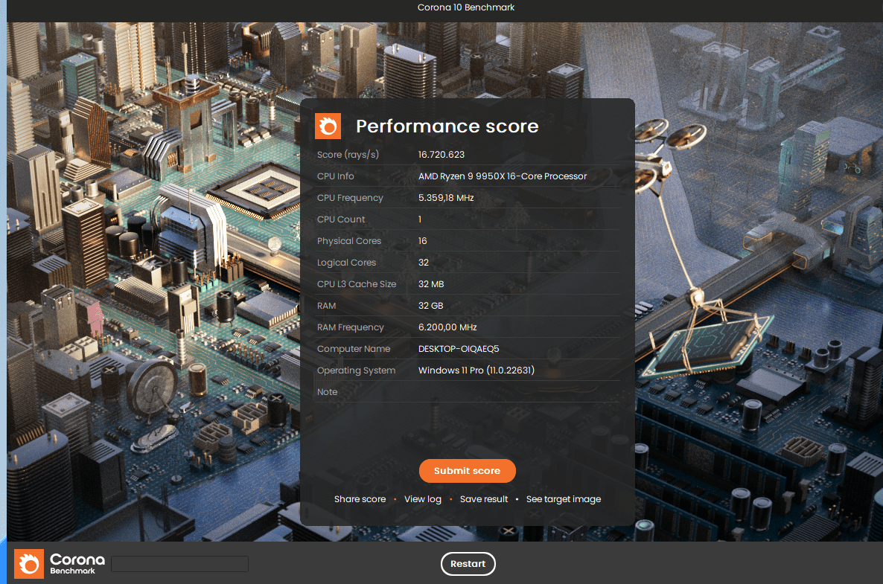Click the RAM value 32 GB

point(431,306)
